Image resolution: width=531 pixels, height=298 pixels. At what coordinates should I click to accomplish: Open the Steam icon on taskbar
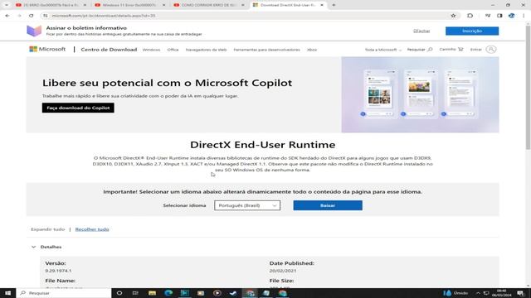(x=233, y=293)
